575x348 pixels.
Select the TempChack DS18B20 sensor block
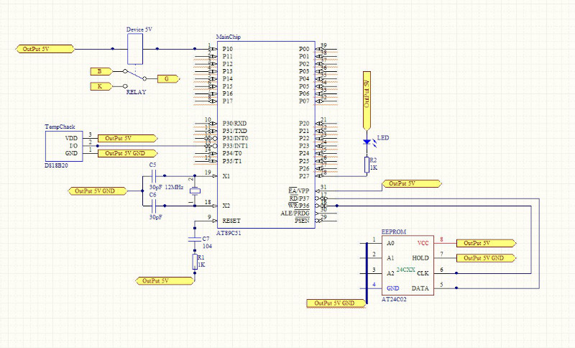[x=63, y=145]
